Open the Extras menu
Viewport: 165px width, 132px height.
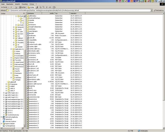coord(32,4)
